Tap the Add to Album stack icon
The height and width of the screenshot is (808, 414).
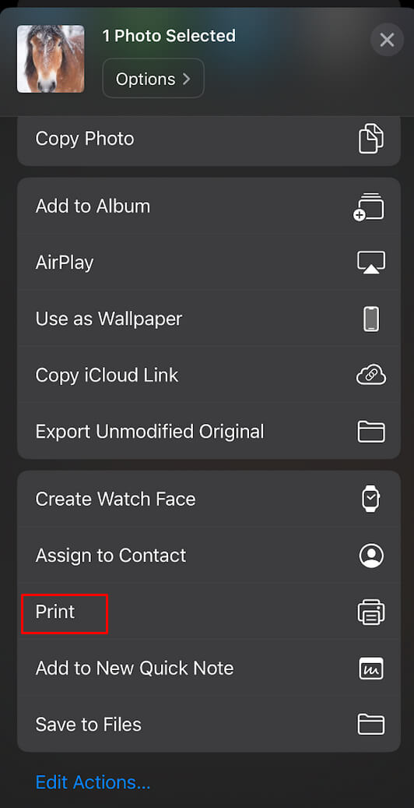369,206
